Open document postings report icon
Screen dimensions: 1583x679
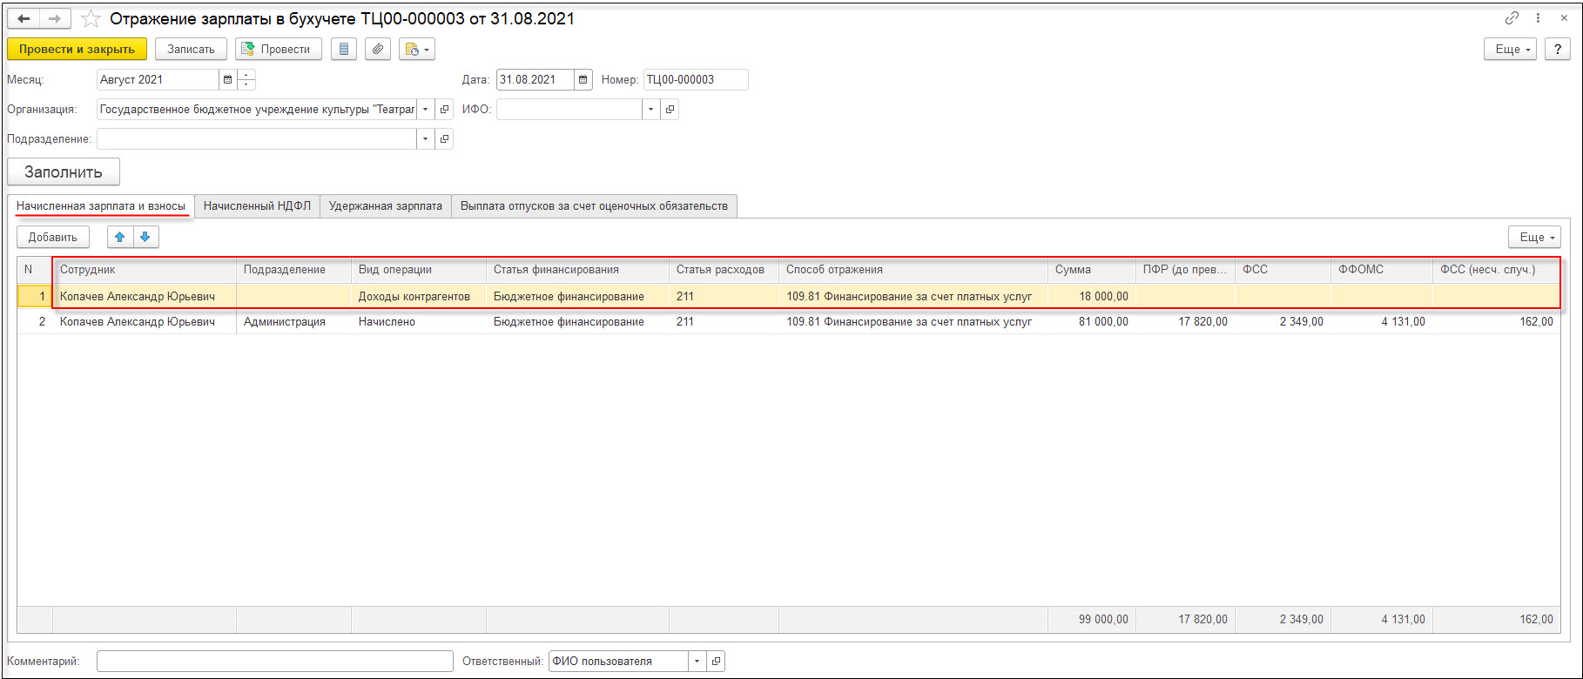pyautogui.click(x=344, y=49)
